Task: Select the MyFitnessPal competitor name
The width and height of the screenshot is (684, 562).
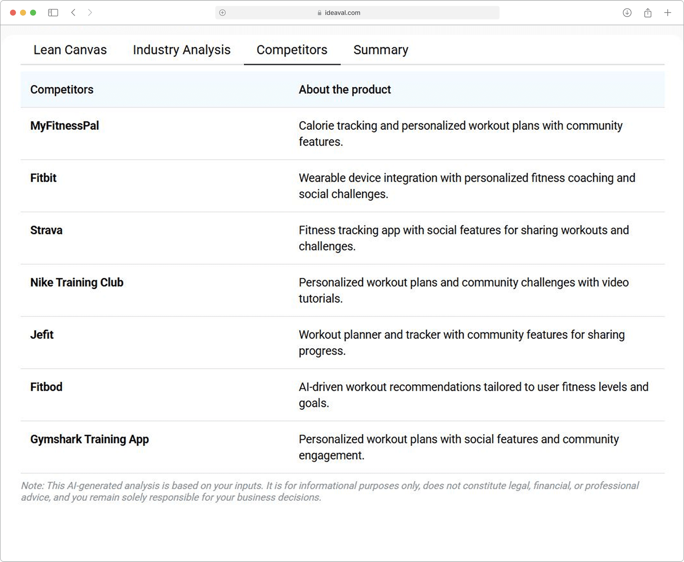Action: tap(64, 126)
